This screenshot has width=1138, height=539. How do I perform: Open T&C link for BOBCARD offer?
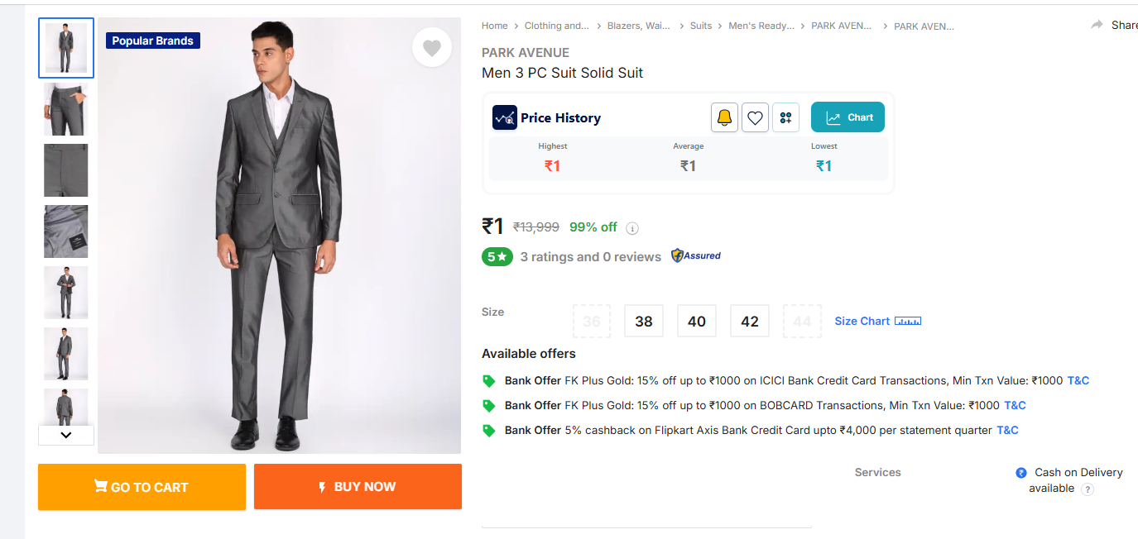pos(1015,405)
